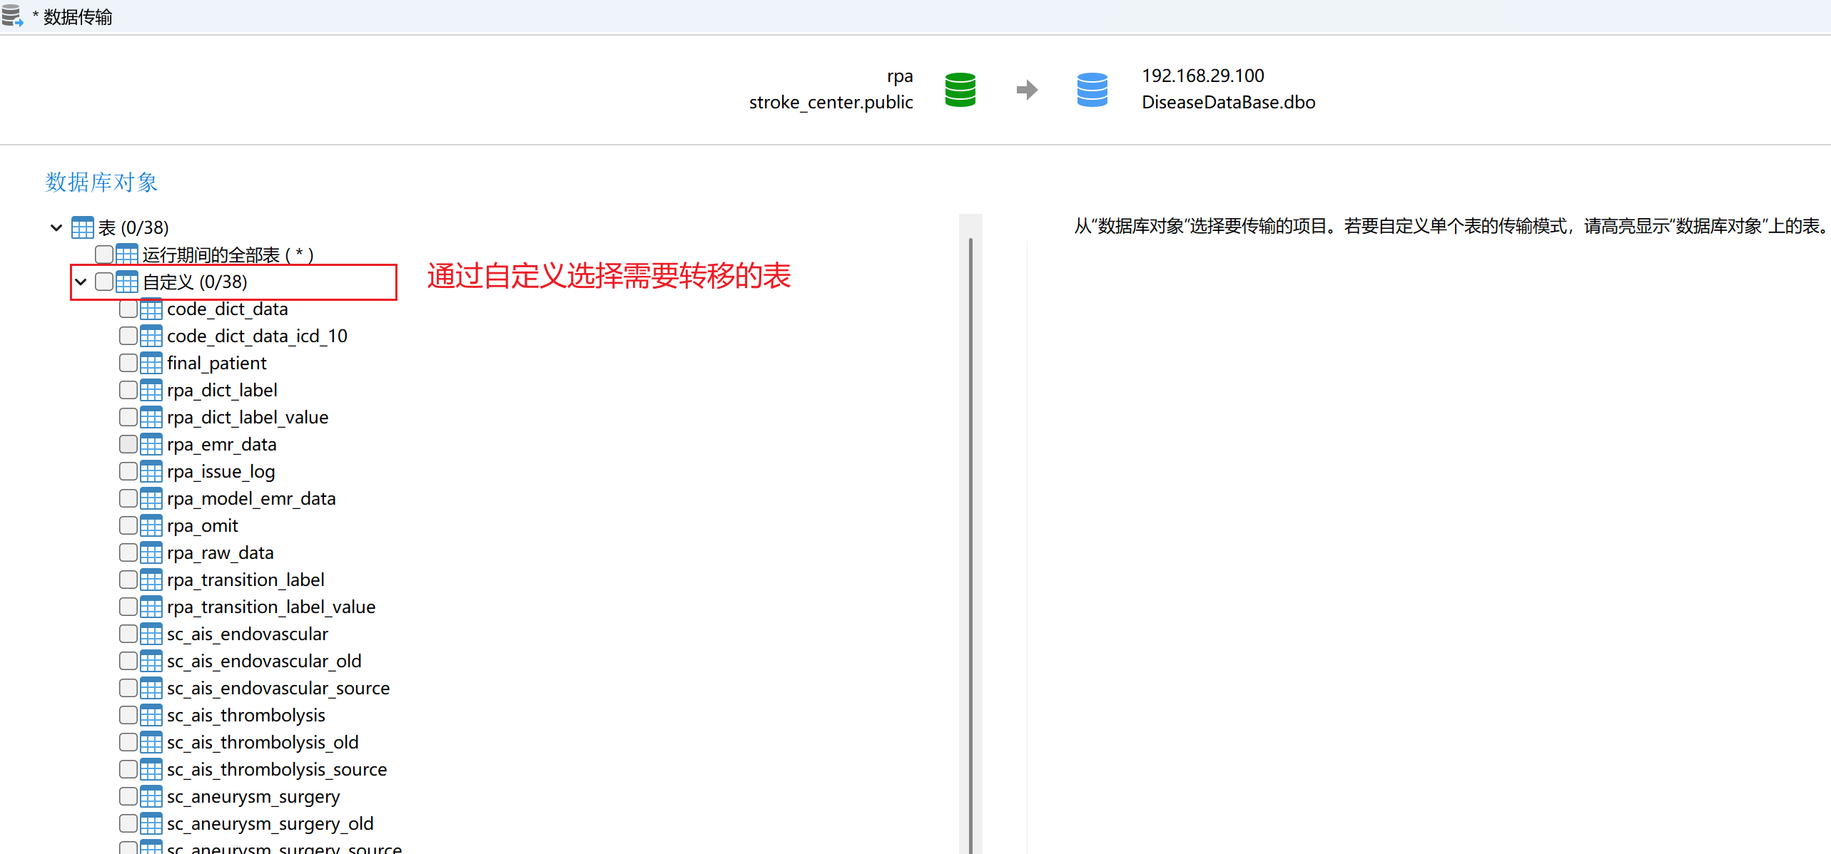Click the stroke_center.public source label
This screenshot has height=854, width=1831.
tap(831, 102)
